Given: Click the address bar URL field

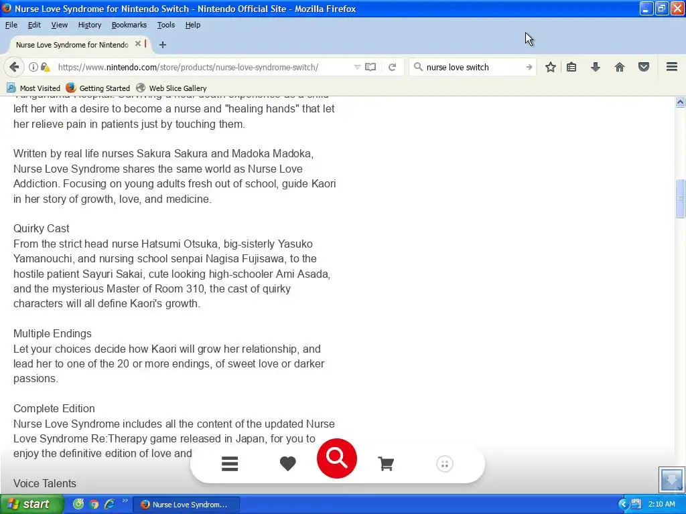Looking at the screenshot, I should click(x=204, y=67).
